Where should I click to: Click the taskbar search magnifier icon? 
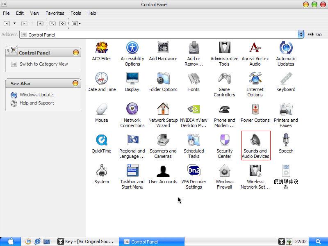tap(318, 241)
